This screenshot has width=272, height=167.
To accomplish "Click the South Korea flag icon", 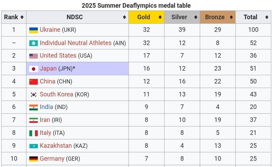I will (x=34, y=95).
